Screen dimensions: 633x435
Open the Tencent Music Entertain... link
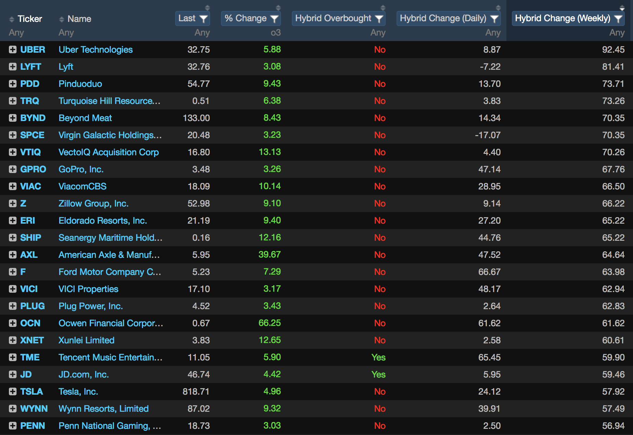111,357
